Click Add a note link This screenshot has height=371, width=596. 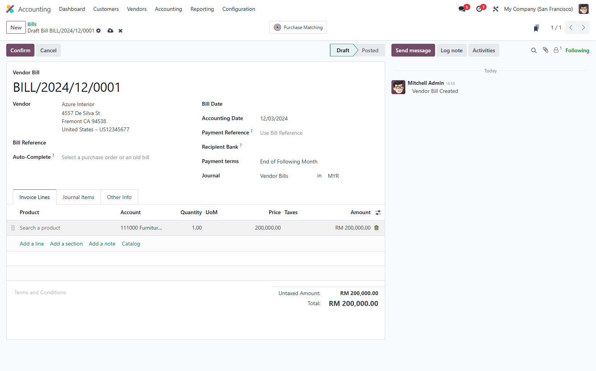[x=102, y=244]
